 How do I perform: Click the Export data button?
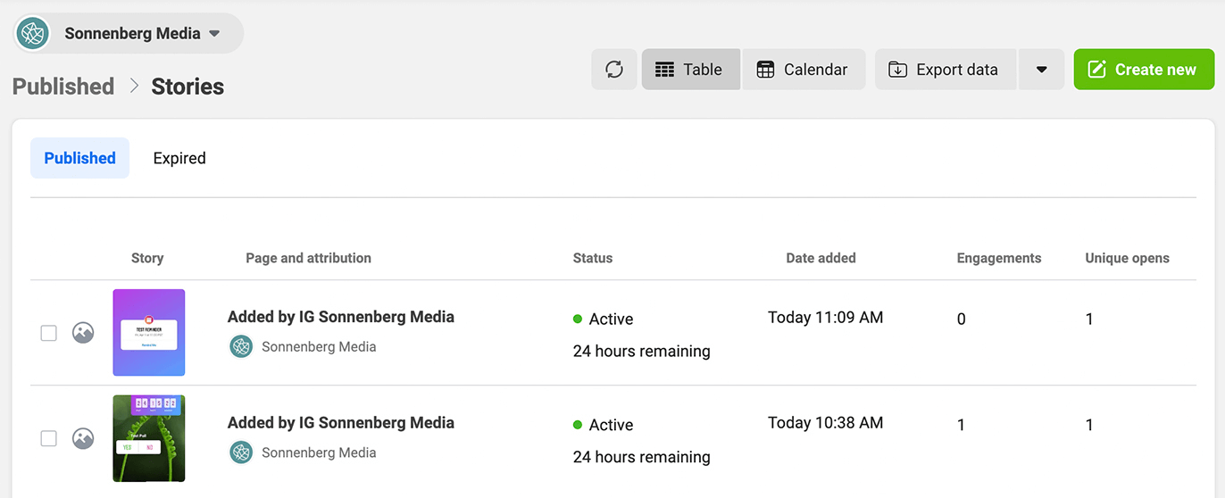pyautogui.click(x=946, y=70)
